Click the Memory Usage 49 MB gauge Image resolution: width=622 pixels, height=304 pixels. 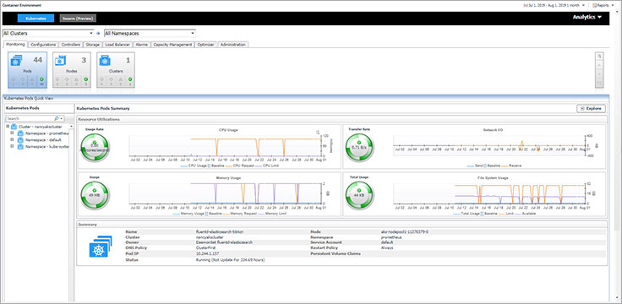95,195
